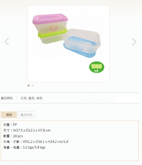Choose the 藍色 color option
This screenshot has height=165, width=142.
pos(31,98)
